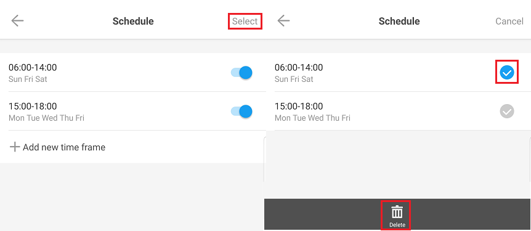This screenshot has width=531, height=231.
Task: Check the grey checkmark for 15:00-18:00
Action: coord(507,111)
